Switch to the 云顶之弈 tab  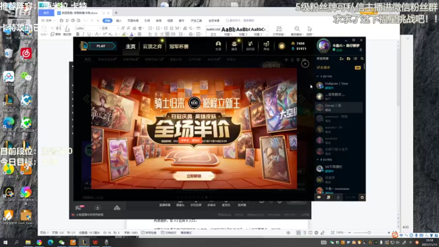[153, 46]
